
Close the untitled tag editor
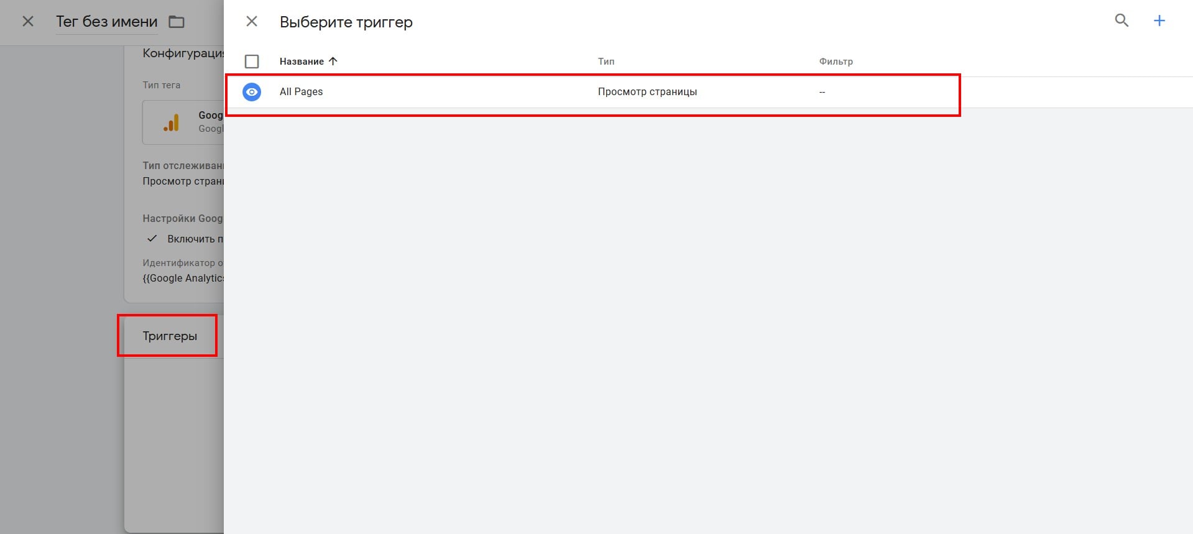(28, 22)
